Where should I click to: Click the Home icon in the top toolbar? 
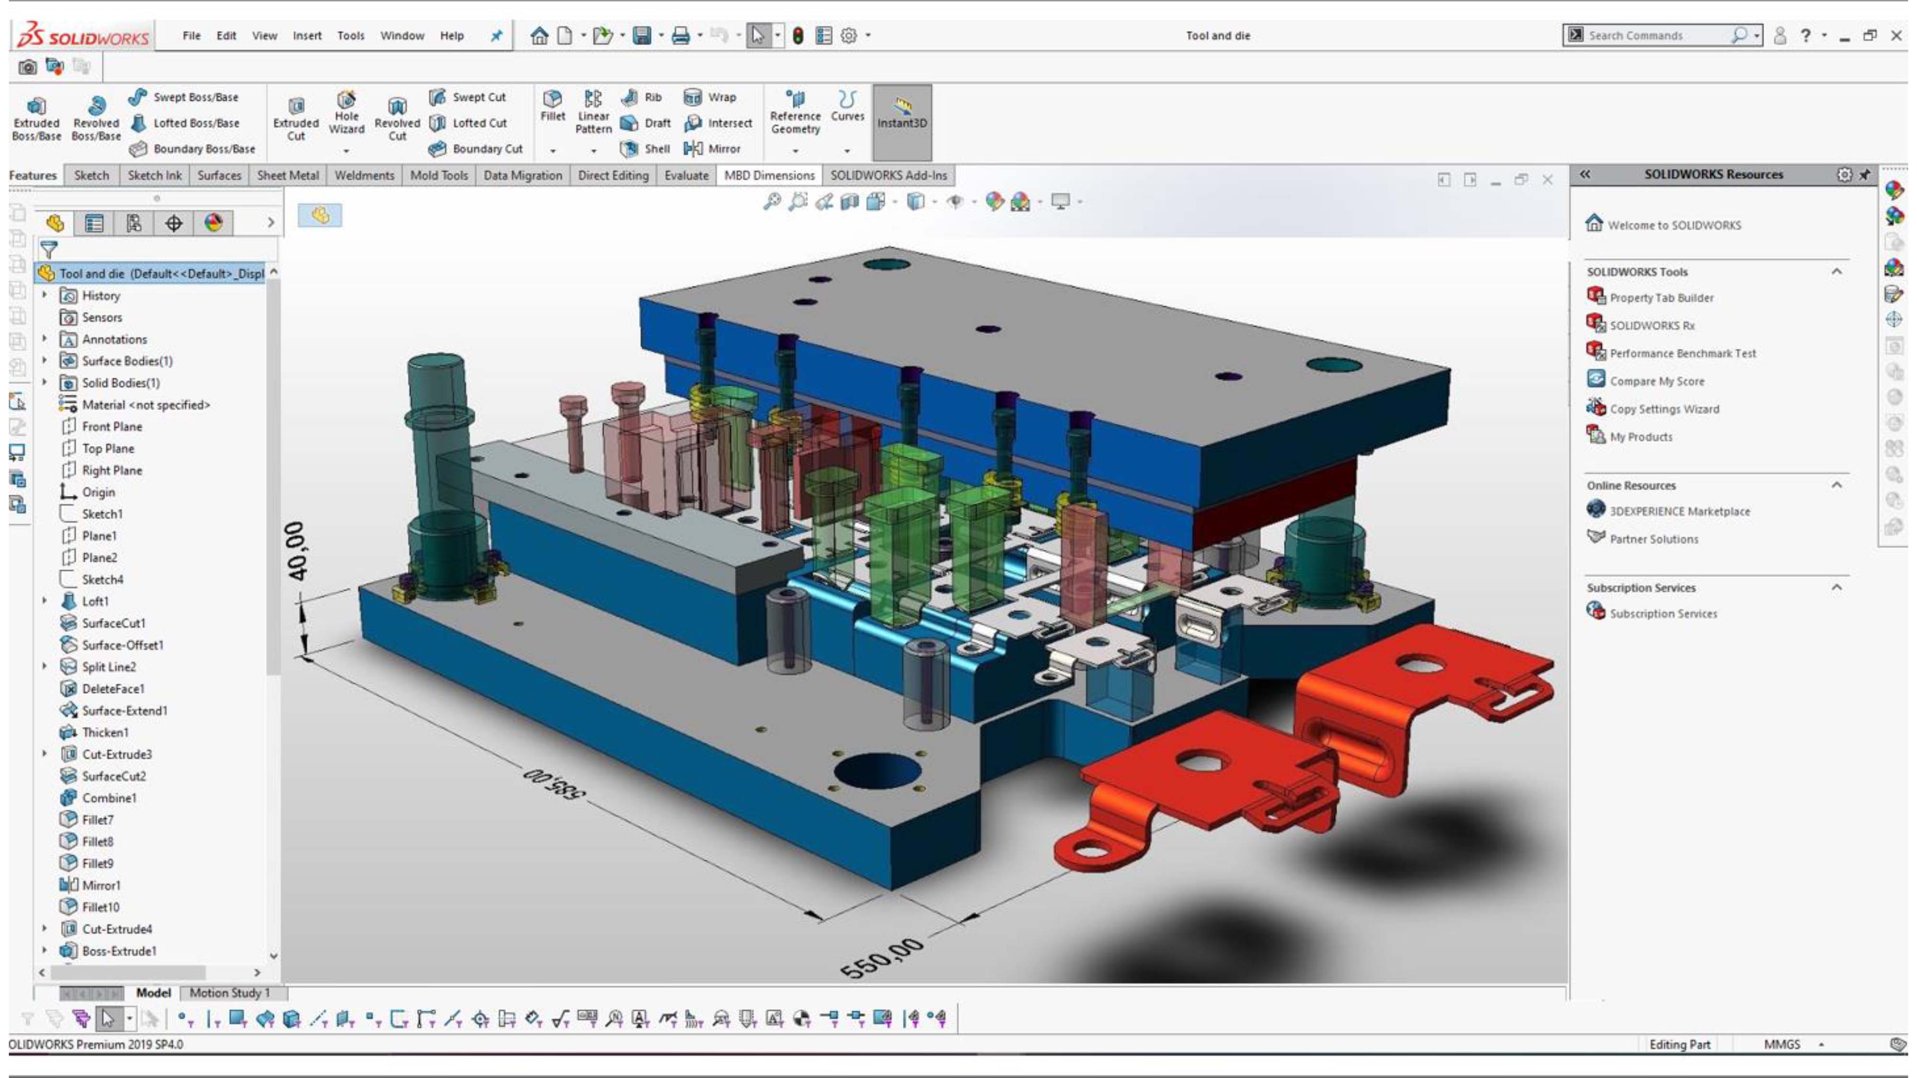(539, 35)
